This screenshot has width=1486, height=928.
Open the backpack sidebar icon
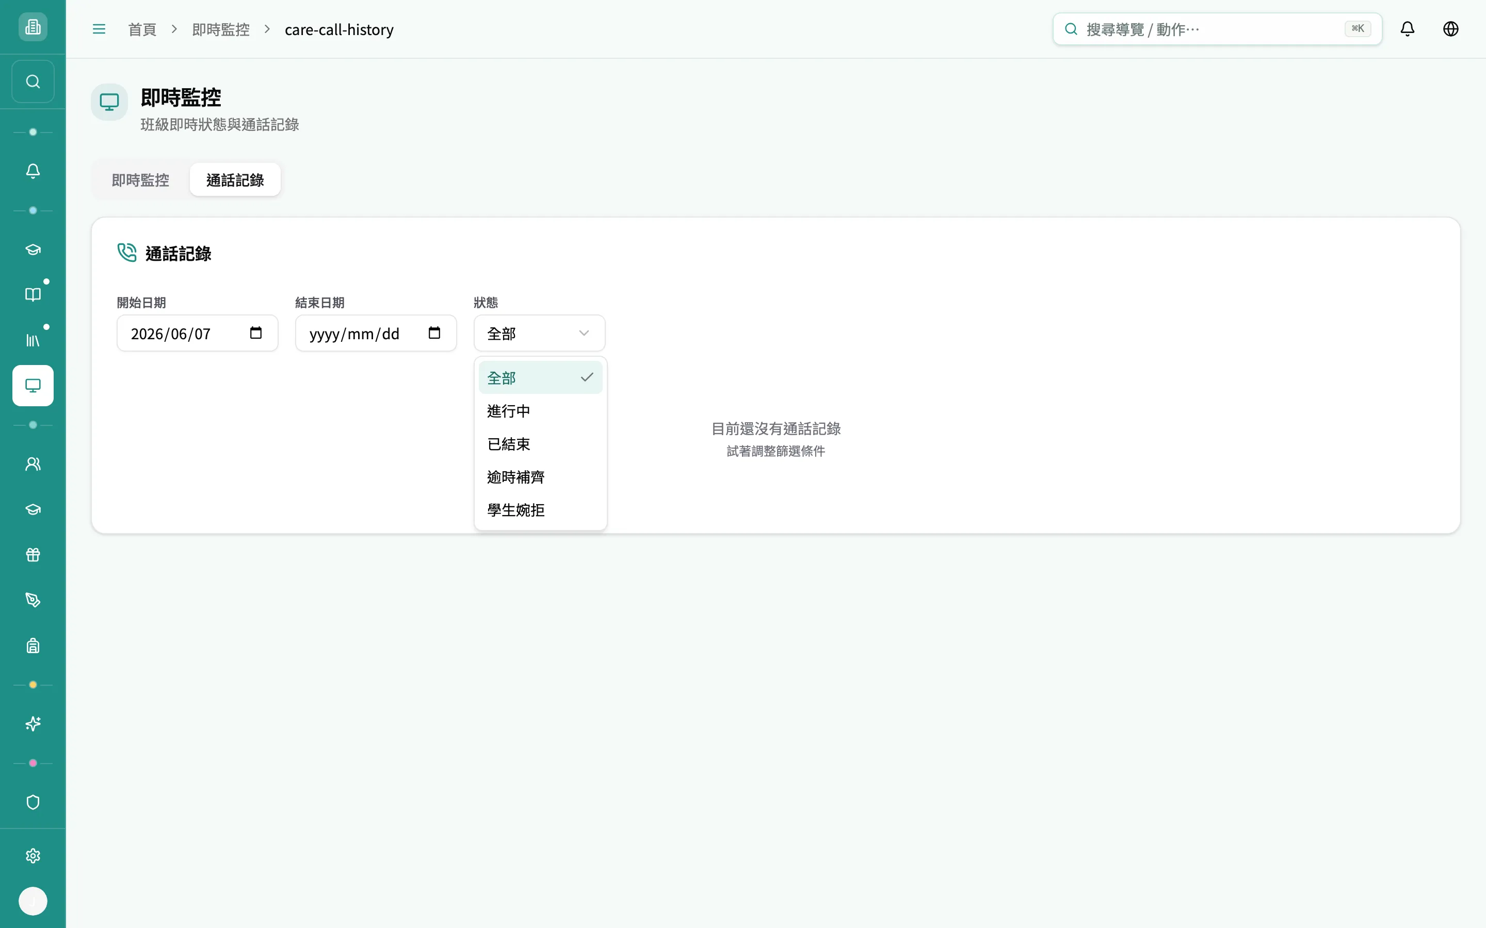tap(33, 645)
